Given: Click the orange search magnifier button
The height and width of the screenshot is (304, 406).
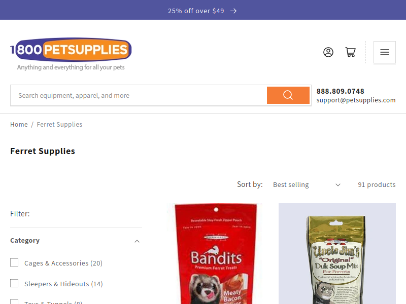Looking at the screenshot, I should click(x=288, y=95).
